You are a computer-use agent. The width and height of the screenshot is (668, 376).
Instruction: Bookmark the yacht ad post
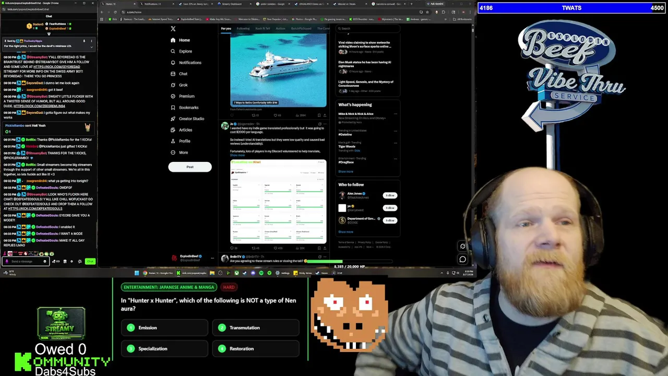318,115
